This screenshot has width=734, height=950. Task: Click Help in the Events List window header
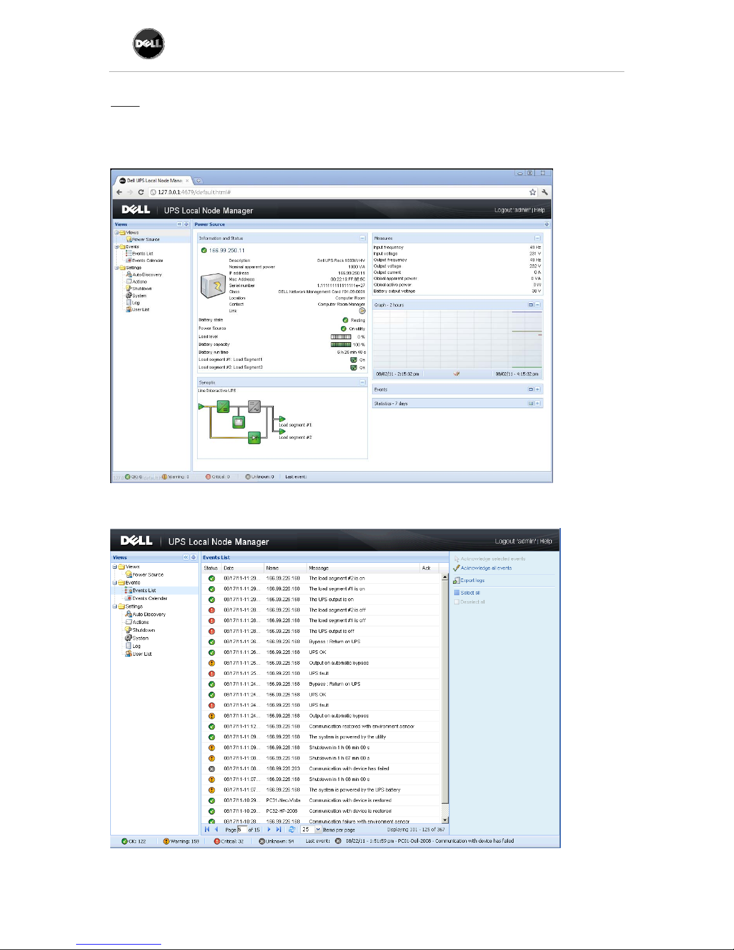[546, 541]
